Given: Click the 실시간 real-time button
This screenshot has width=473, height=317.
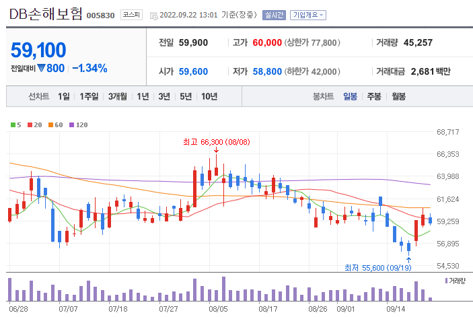Looking at the screenshot, I should (x=274, y=15).
